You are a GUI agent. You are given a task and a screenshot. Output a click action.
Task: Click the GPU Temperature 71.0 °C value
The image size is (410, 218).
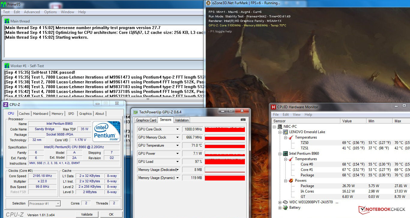point(193,145)
